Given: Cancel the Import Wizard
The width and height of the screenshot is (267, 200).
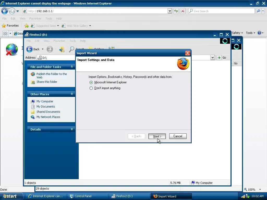Looking at the screenshot, I should point(178,136).
